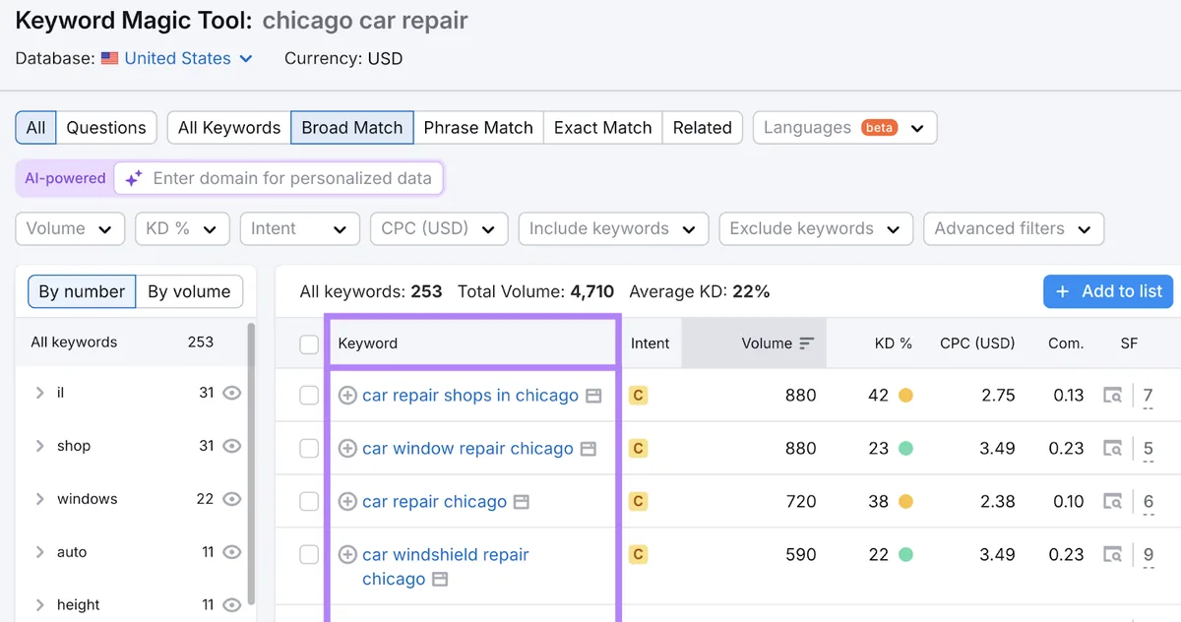Click the United States flag icon
The width and height of the screenshot is (1181, 622).
[109, 58]
